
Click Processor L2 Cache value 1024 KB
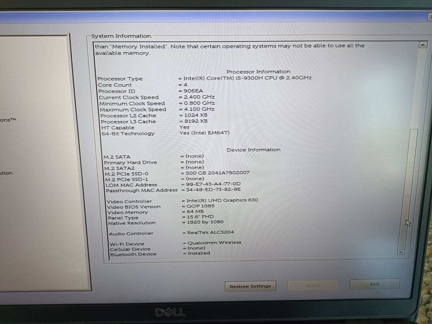(x=196, y=115)
